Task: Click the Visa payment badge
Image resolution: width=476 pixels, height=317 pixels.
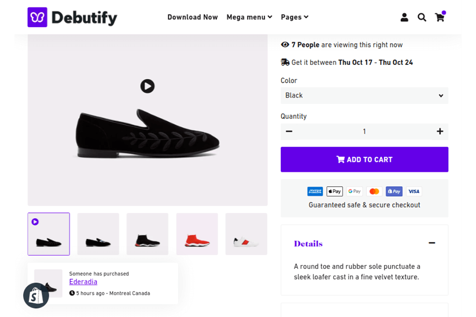Action: tap(414, 191)
